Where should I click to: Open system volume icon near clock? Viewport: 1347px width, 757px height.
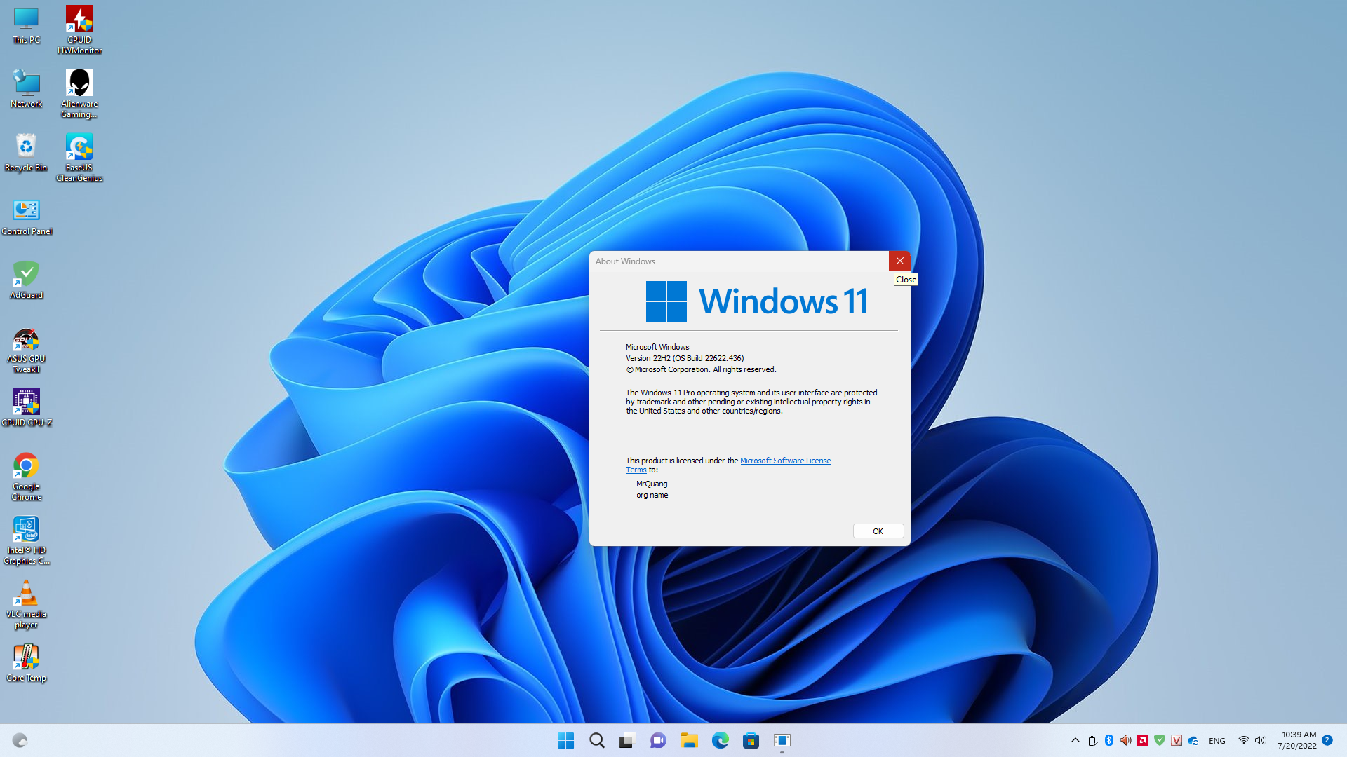[x=1260, y=740]
